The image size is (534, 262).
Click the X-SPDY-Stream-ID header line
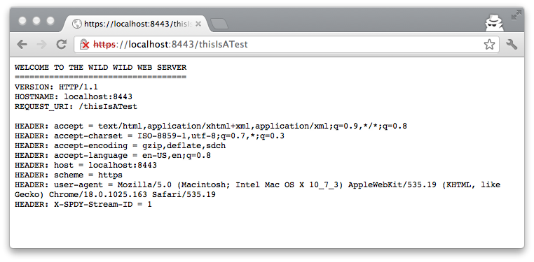click(x=83, y=205)
